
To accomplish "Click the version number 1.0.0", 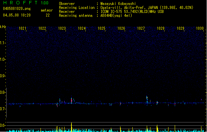I will pos(45,3).
